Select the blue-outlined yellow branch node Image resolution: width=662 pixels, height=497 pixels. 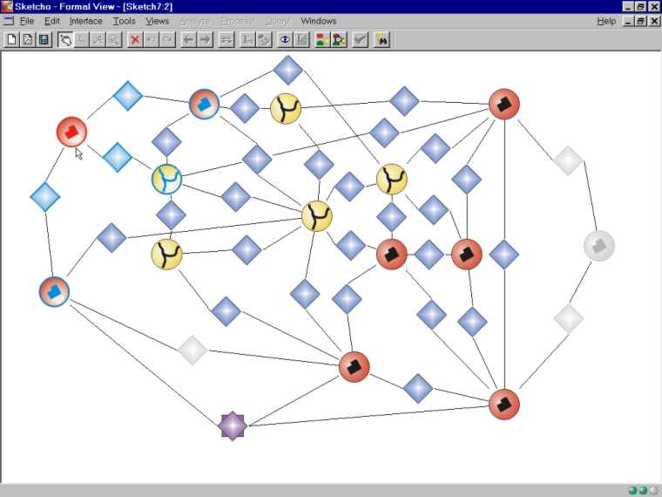tap(166, 180)
